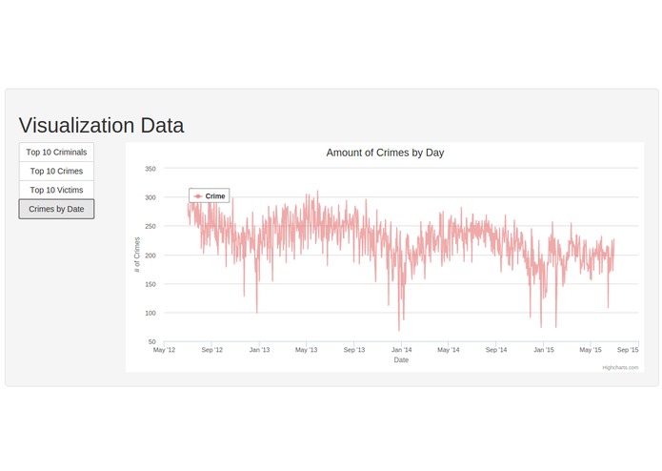Click the 'May '13' x-axis label
Screen dimensions: 662x471
click(x=306, y=350)
